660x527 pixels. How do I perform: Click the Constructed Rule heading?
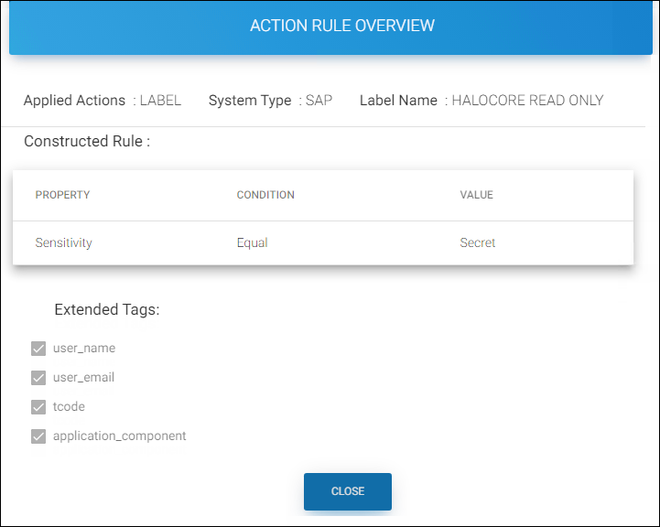[86, 141]
